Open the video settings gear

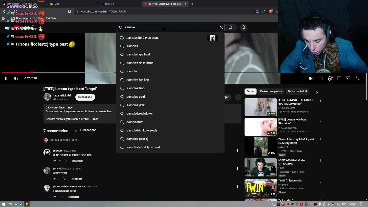[330, 78]
